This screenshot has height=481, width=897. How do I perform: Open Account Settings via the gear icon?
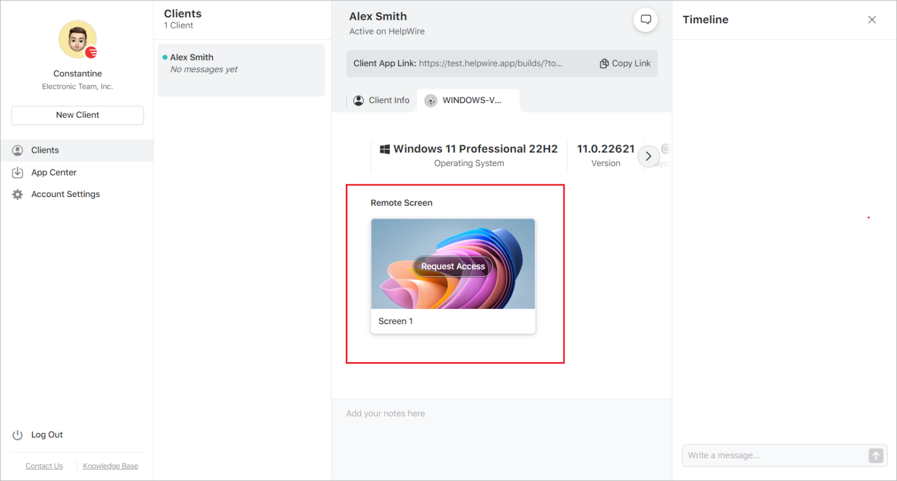pos(18,194)
